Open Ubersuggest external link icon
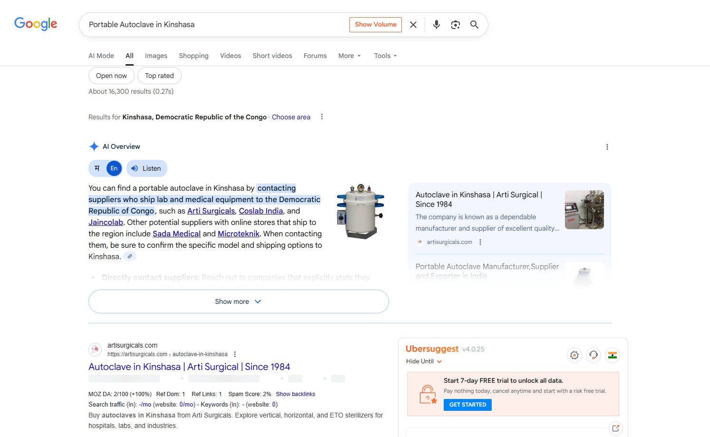This screenshot has height=437, width=710. tap(616, 428)
